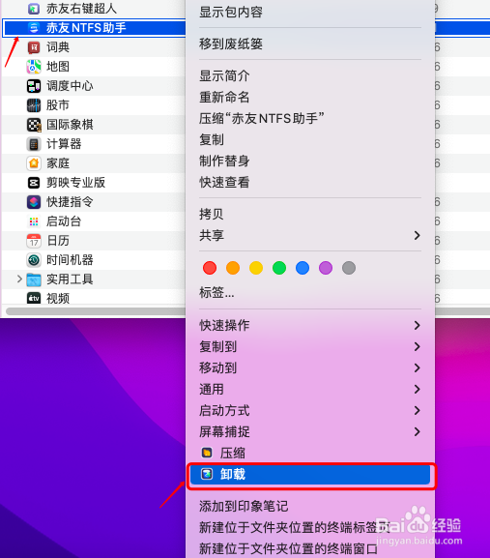490x558 pixels.
Task: Select the 词典 row text
Action: pyautogui.click(x=58, y=47)
